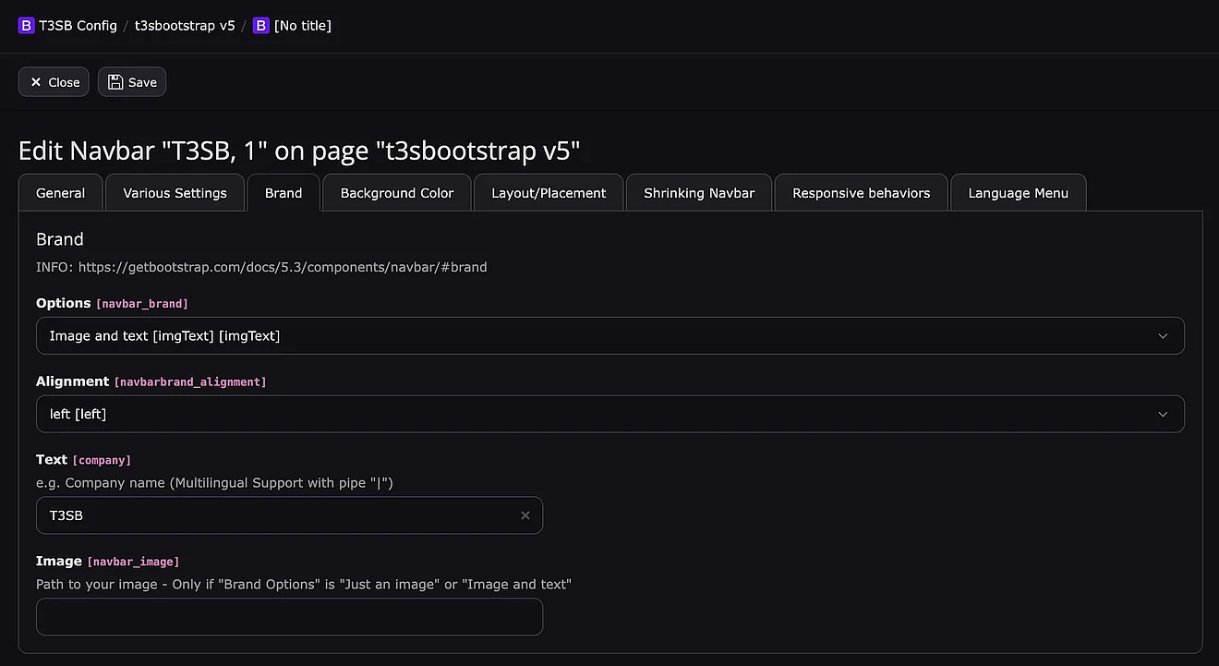Click chevron arrow of Options select
This screenshot has width=1219, height=666.
point(1163,336)
